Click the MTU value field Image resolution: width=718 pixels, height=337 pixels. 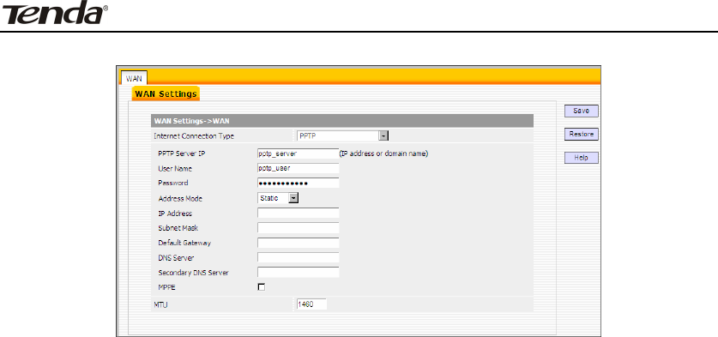coord(311,304)
